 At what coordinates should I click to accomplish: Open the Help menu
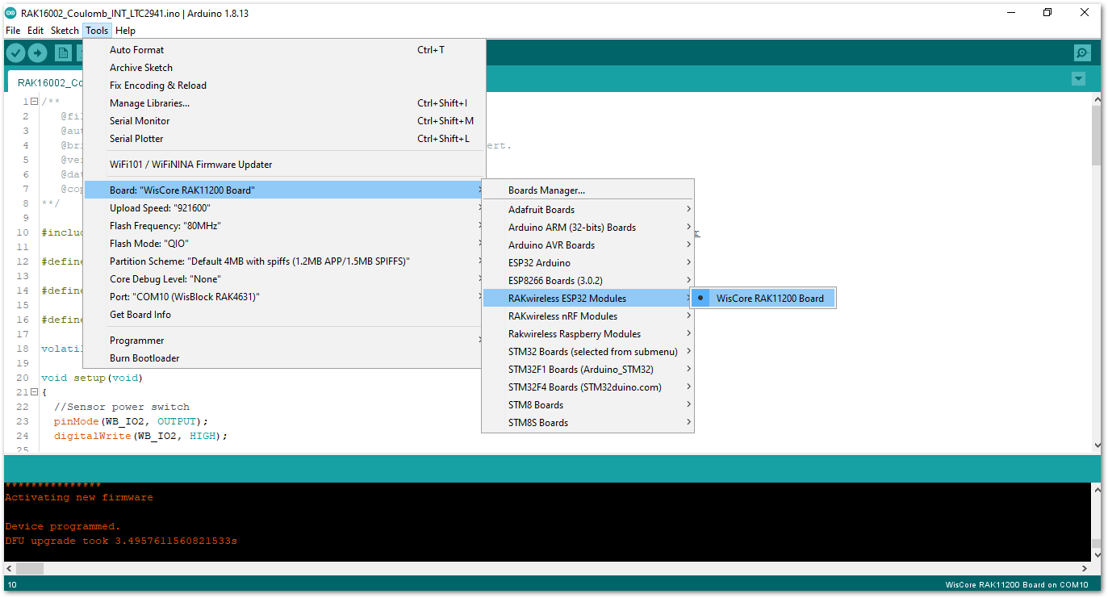tap(125, 31)
